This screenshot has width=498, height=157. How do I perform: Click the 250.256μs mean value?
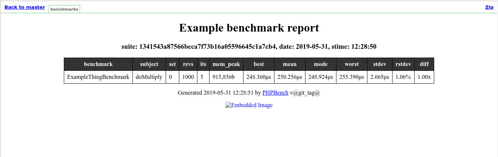290,77
